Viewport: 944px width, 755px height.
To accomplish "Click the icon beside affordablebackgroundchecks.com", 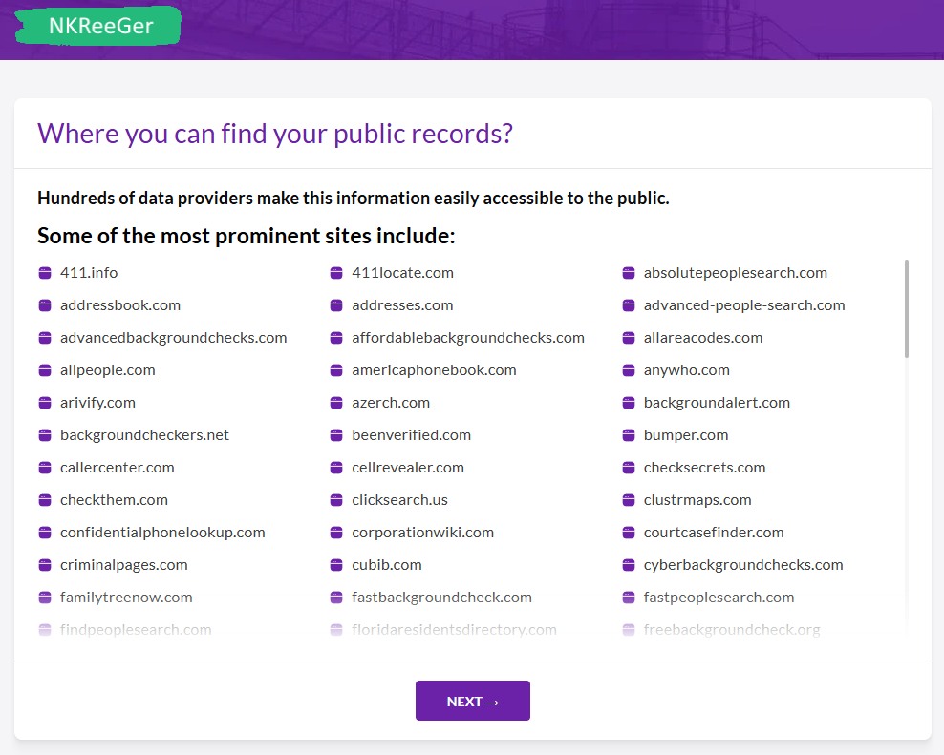I will [x=336, y=338].
